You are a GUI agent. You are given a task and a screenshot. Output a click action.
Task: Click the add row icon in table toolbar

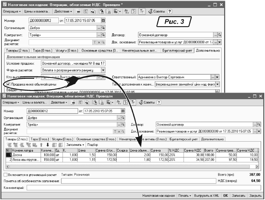[9, 145]
